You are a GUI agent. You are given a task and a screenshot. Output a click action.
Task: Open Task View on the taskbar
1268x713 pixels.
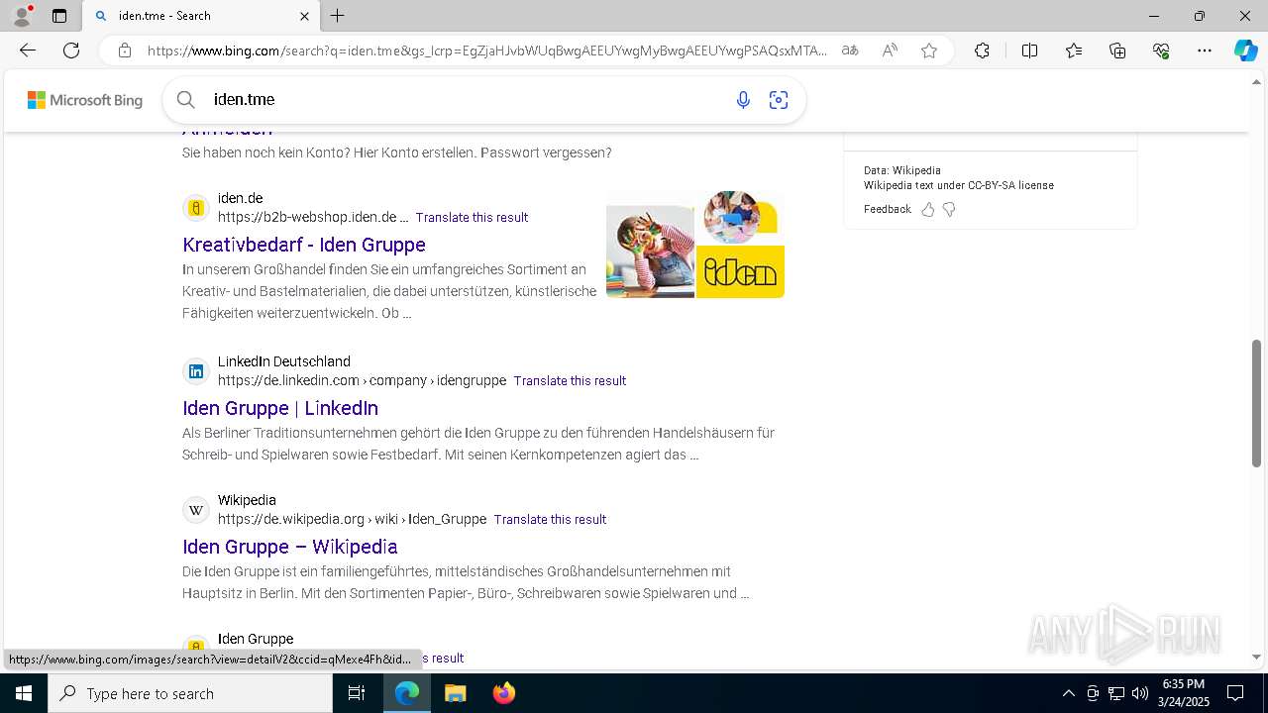pos(357,693)
